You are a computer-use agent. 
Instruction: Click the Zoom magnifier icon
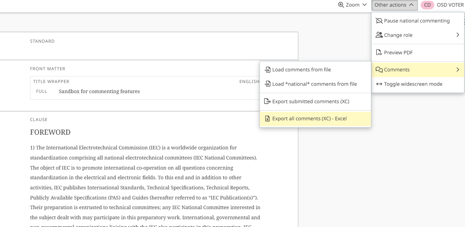click(x=341, y=5)
